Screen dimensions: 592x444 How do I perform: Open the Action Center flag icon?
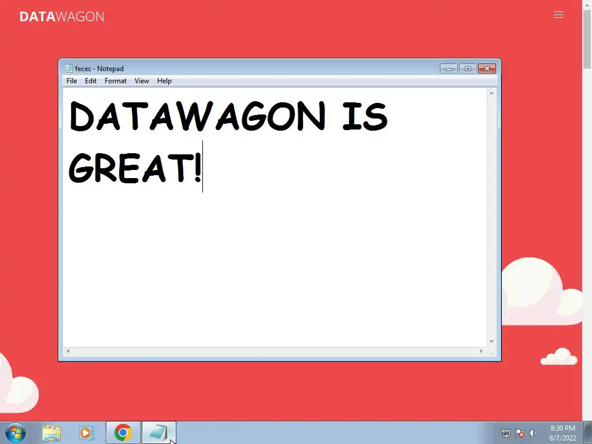click(x=520, y=433)
